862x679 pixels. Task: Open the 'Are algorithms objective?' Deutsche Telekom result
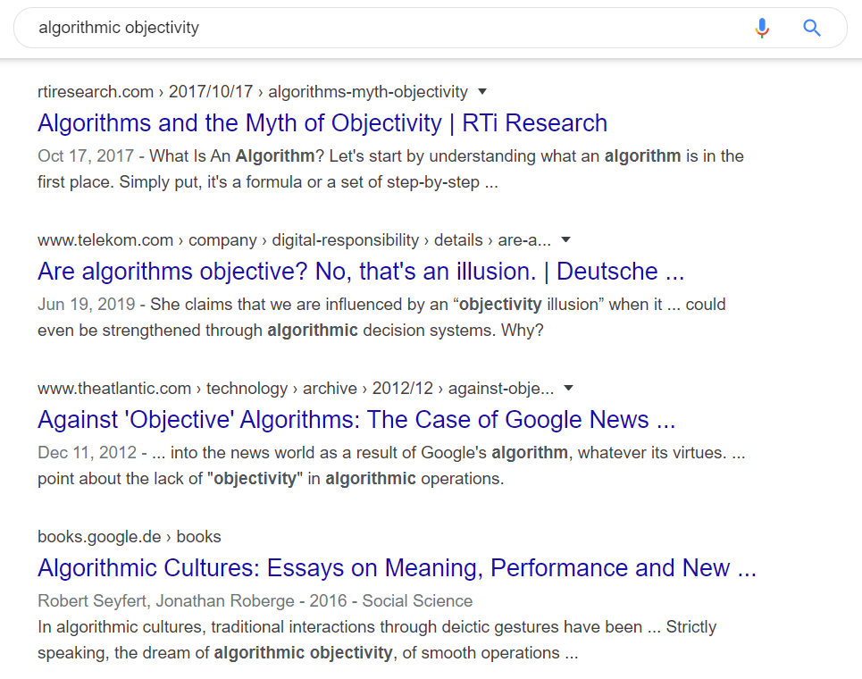pos(361,272)
